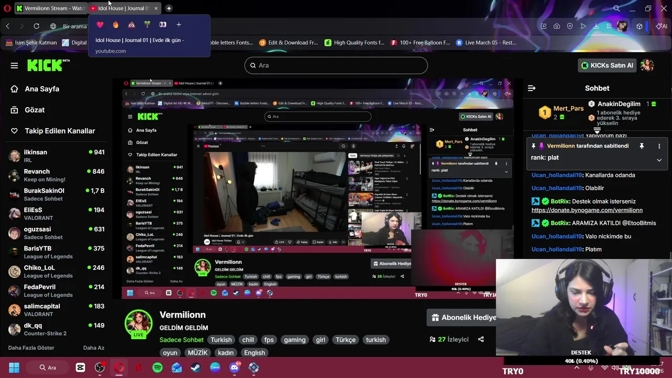Open a new browser tab

click(169, 8)
